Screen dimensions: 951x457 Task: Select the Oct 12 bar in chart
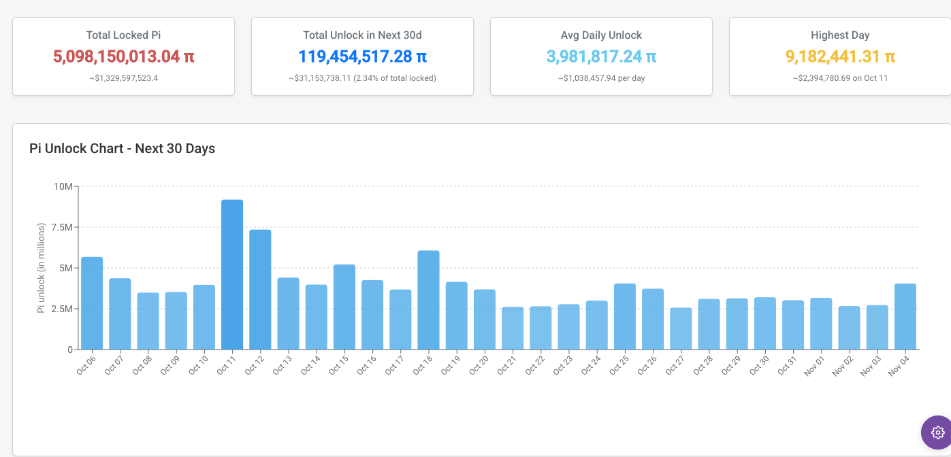tap(260, 290)
